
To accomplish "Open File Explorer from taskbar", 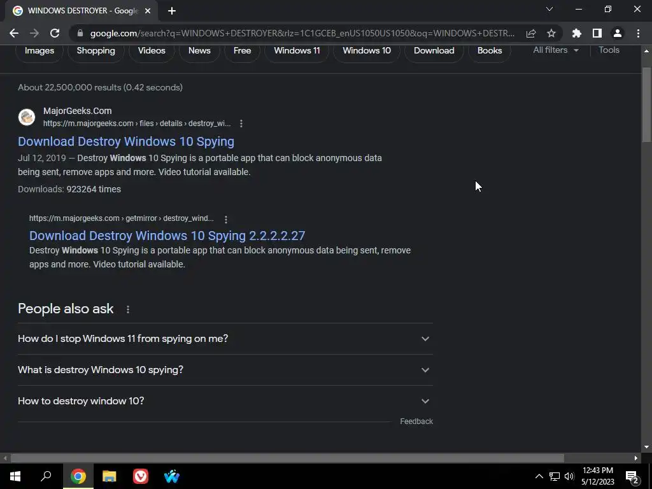I will click(x=110, y=476).
